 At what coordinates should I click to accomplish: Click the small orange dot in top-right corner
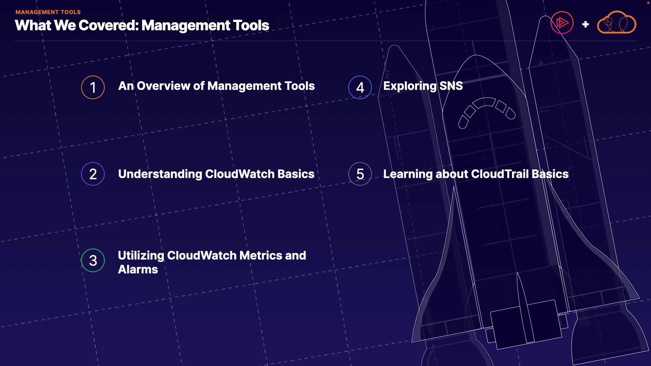[648, 2]
